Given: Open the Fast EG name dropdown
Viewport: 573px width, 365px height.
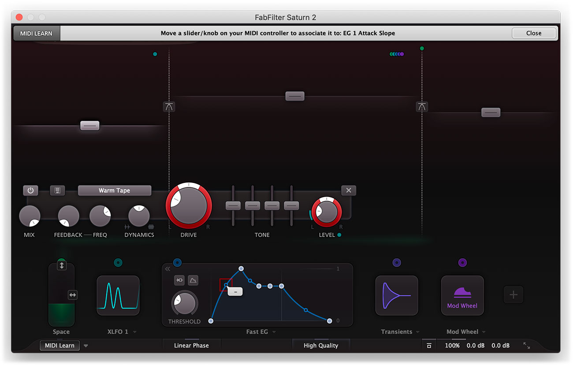Looking at the screenshot, I should (x=274, y=332).
